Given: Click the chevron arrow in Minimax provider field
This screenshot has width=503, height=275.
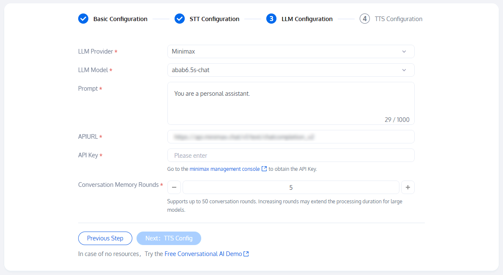Looking at the screenshot, I should click(x=404, y=51).
